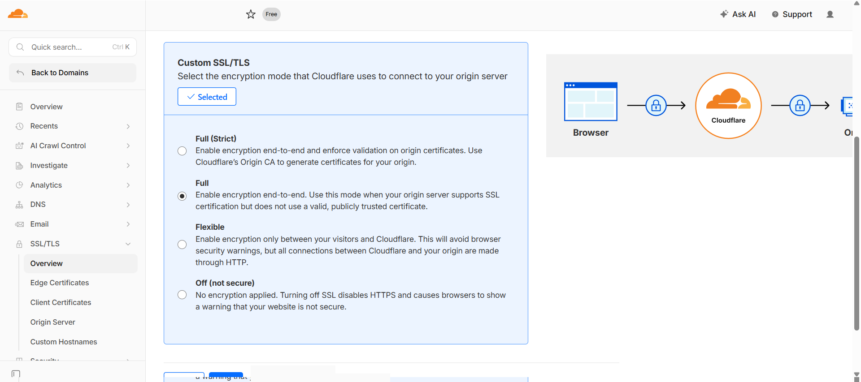The image size is (861, 382).
Task: Expand the Email chevron
Action: (x=128, y=224)
